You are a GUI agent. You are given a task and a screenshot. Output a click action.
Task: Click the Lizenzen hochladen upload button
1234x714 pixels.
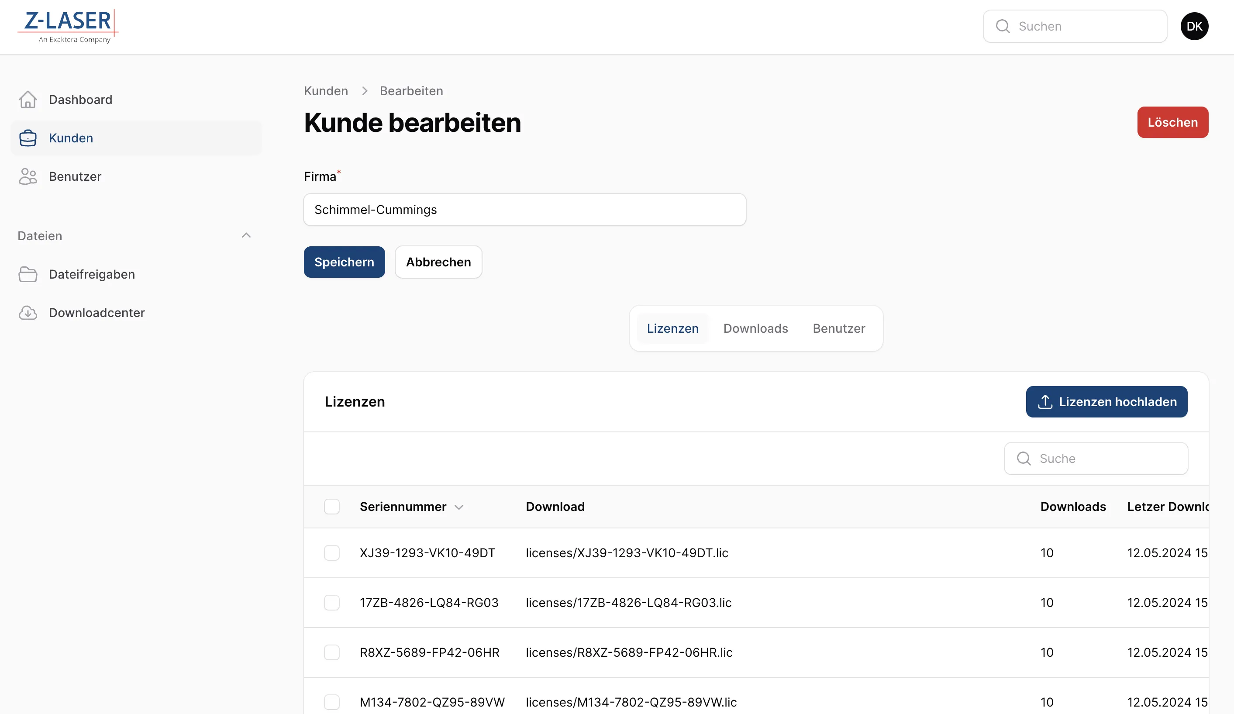(1106, 402)
